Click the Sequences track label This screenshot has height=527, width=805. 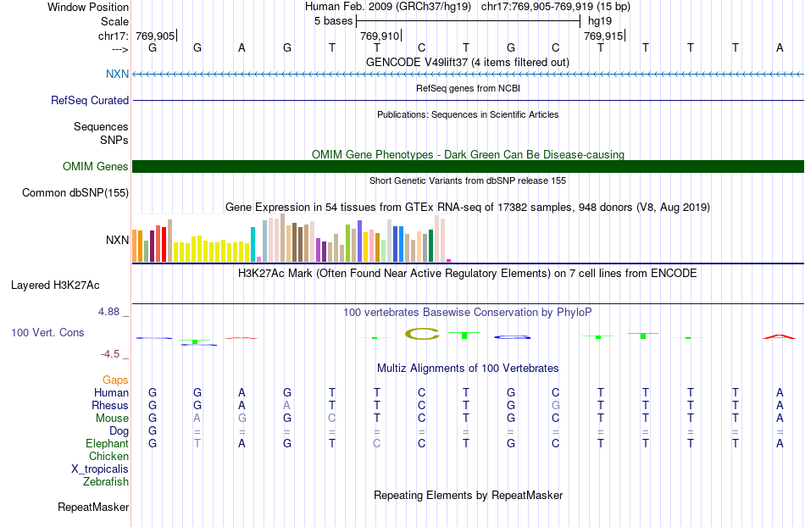(x=101, y=127)
